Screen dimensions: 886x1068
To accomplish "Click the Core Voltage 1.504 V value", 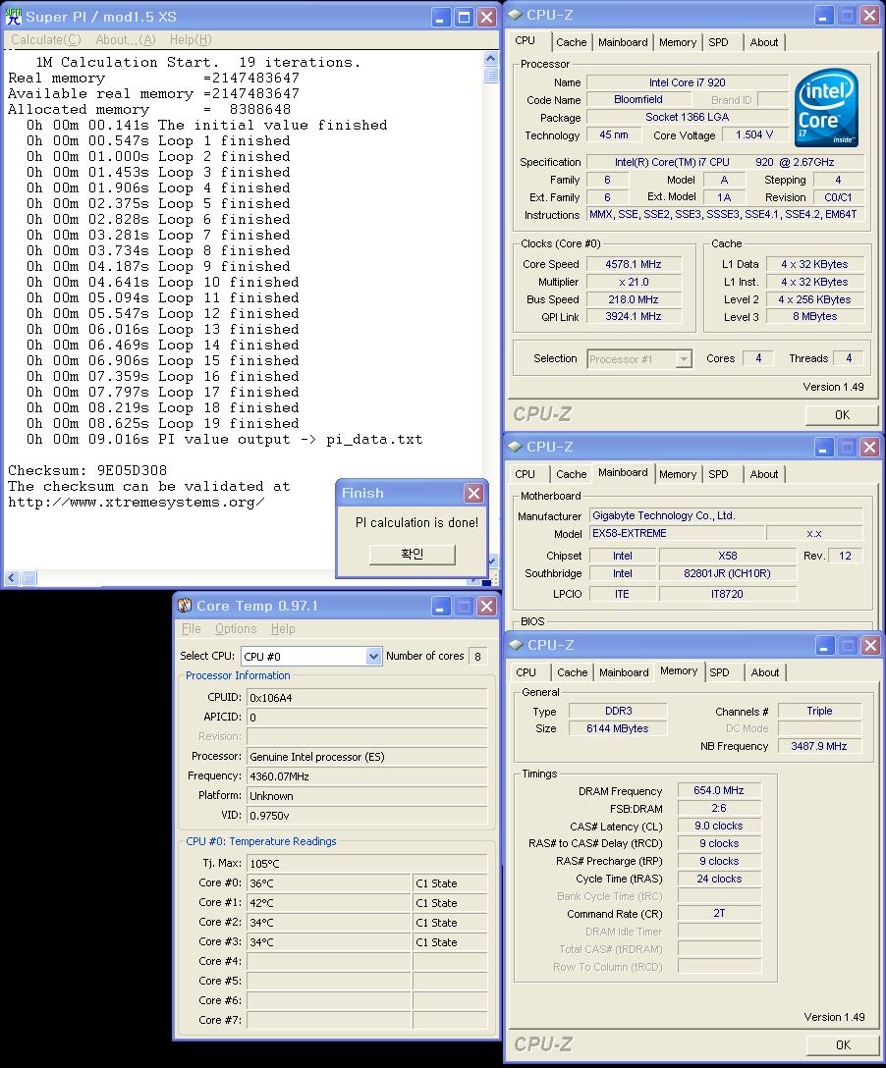I will [753, 134].
